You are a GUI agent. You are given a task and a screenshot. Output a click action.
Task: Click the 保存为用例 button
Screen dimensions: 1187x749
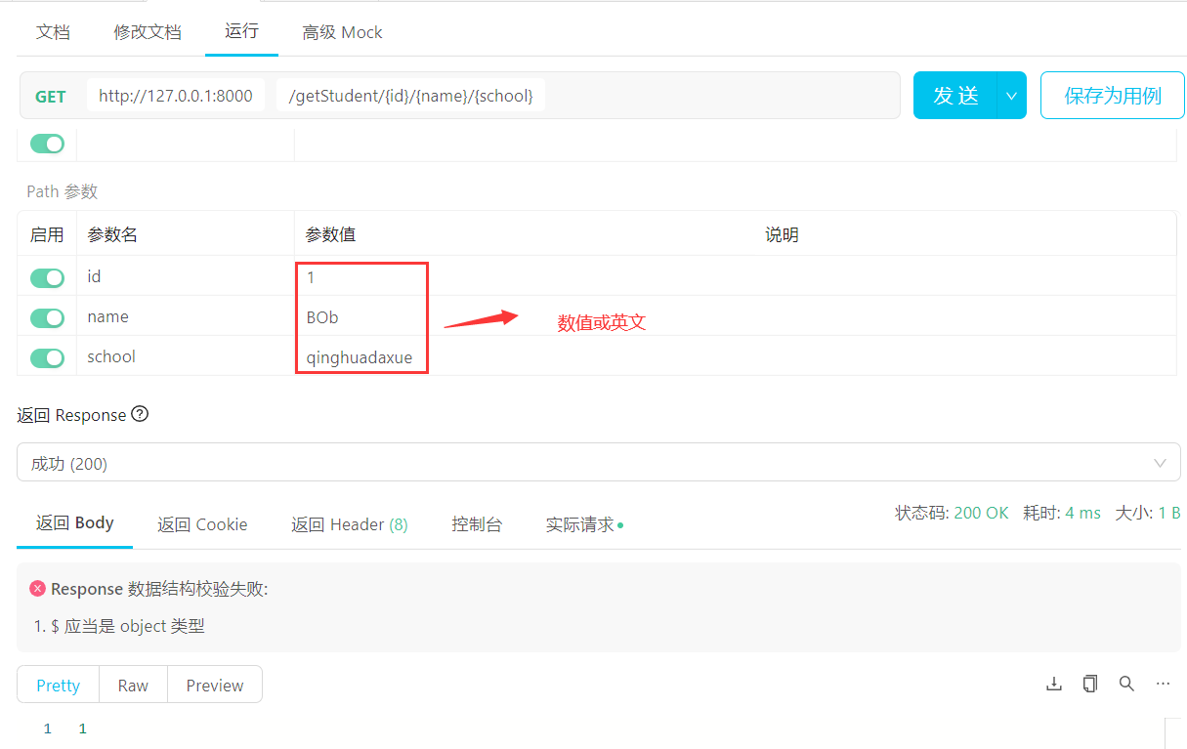[1112, 95]
